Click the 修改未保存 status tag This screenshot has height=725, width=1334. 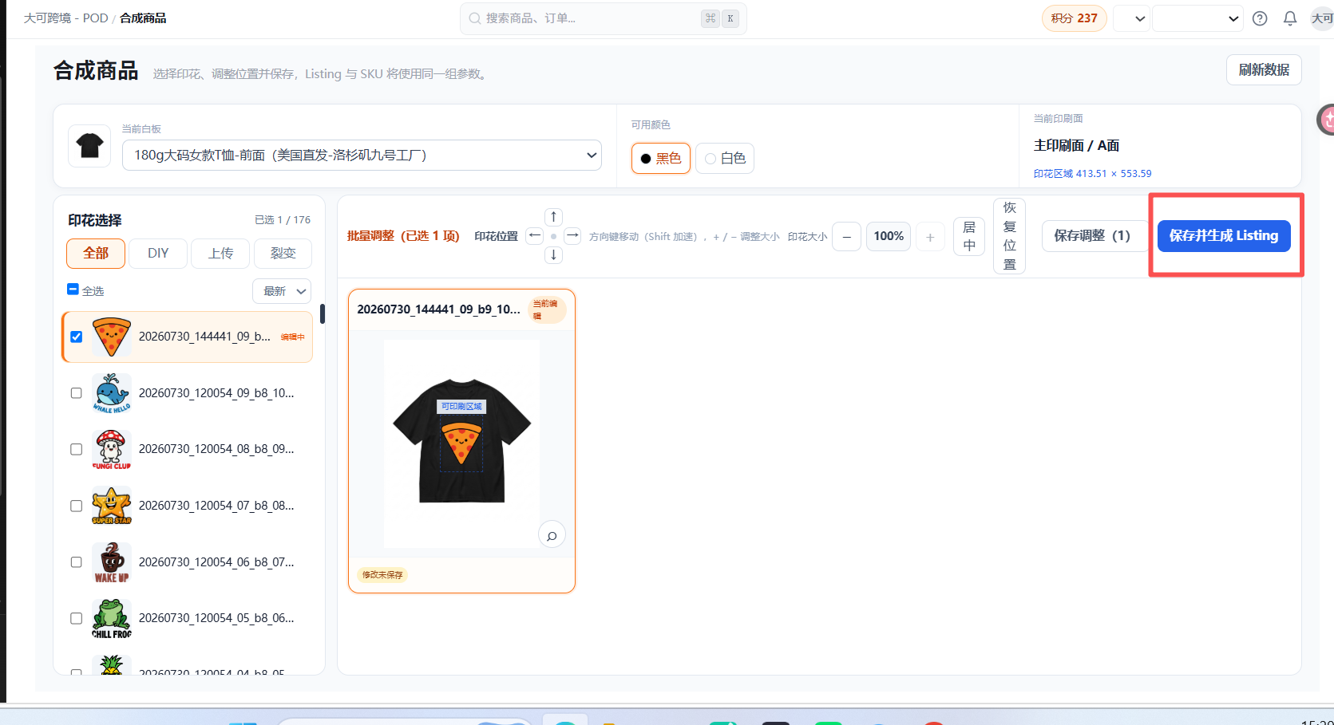(382, 575)
